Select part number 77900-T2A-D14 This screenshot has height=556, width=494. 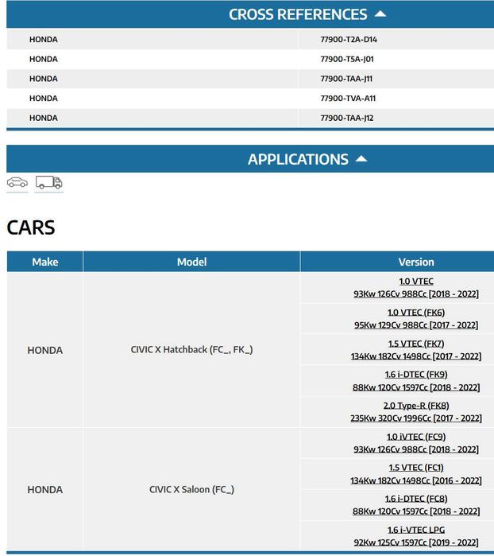tap(349, 39)
